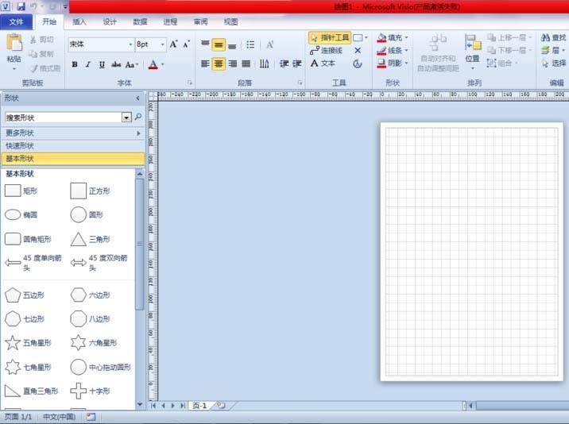Viewport: 569px width, 424px height.
Task: Select the page tab 页-1
Action: 199,406
